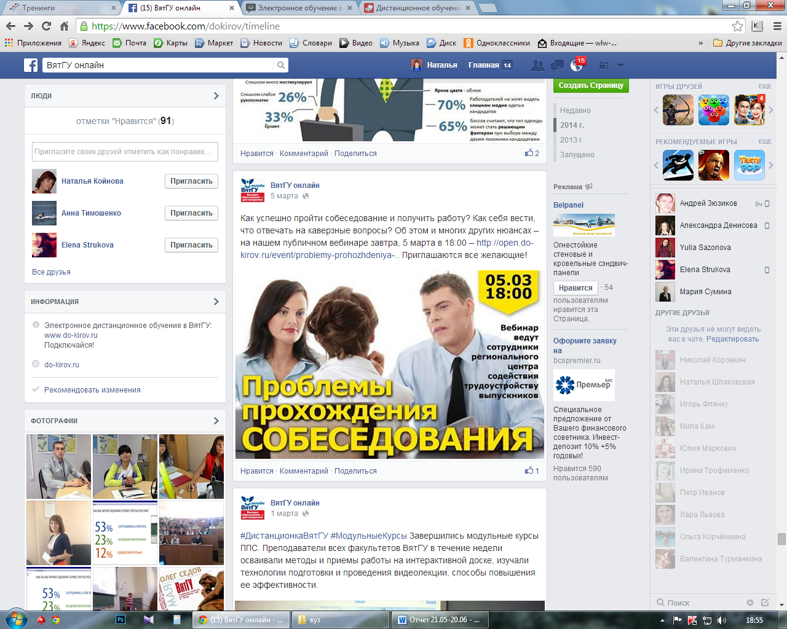Click public globe icon on 5 марта post
787x629 pixels.
(x=306, y=196)
